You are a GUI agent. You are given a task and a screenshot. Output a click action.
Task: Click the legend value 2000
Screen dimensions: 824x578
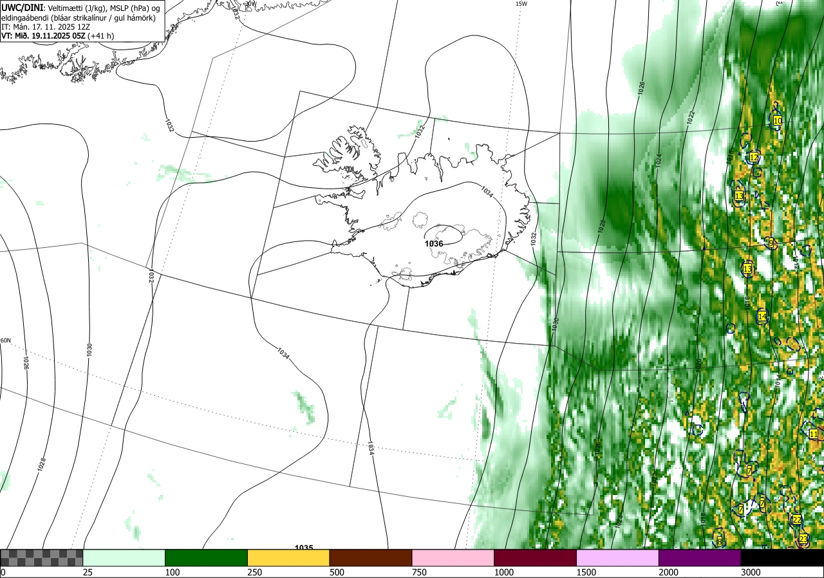[669, 572]
